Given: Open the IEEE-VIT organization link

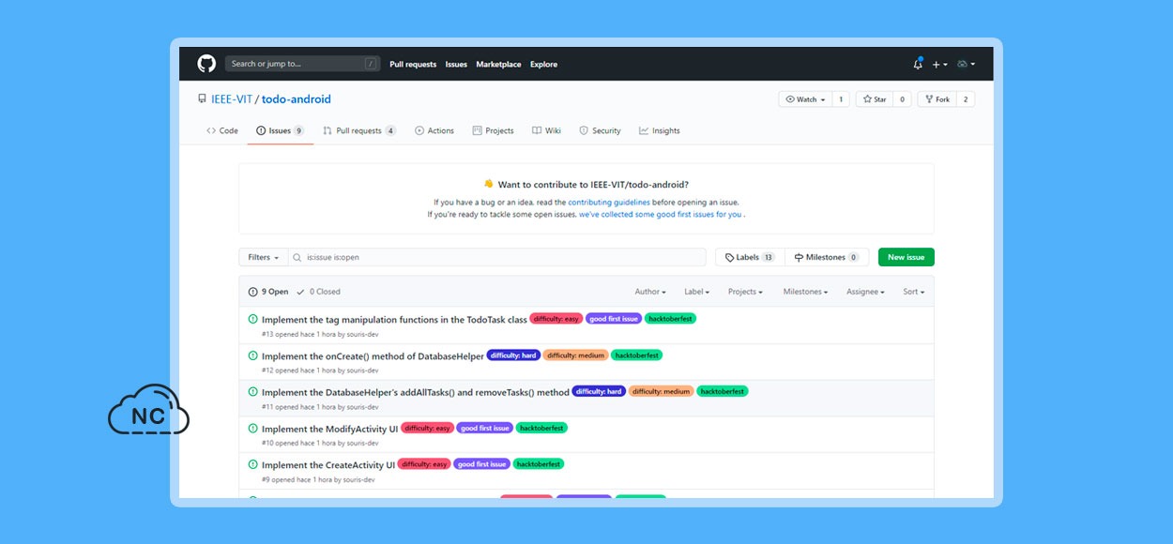Looking at the screenshot, I should (x=232, y=99).
